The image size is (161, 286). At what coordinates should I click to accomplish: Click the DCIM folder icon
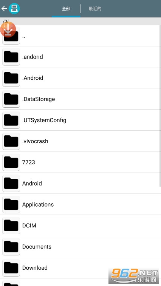11,226
